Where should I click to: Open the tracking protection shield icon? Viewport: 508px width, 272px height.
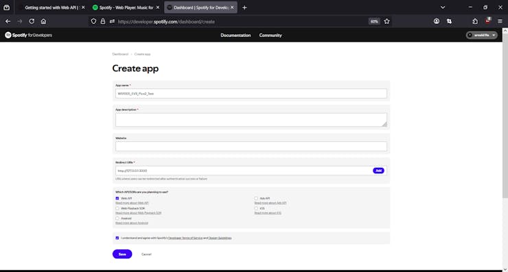click(x=93, y=21)
